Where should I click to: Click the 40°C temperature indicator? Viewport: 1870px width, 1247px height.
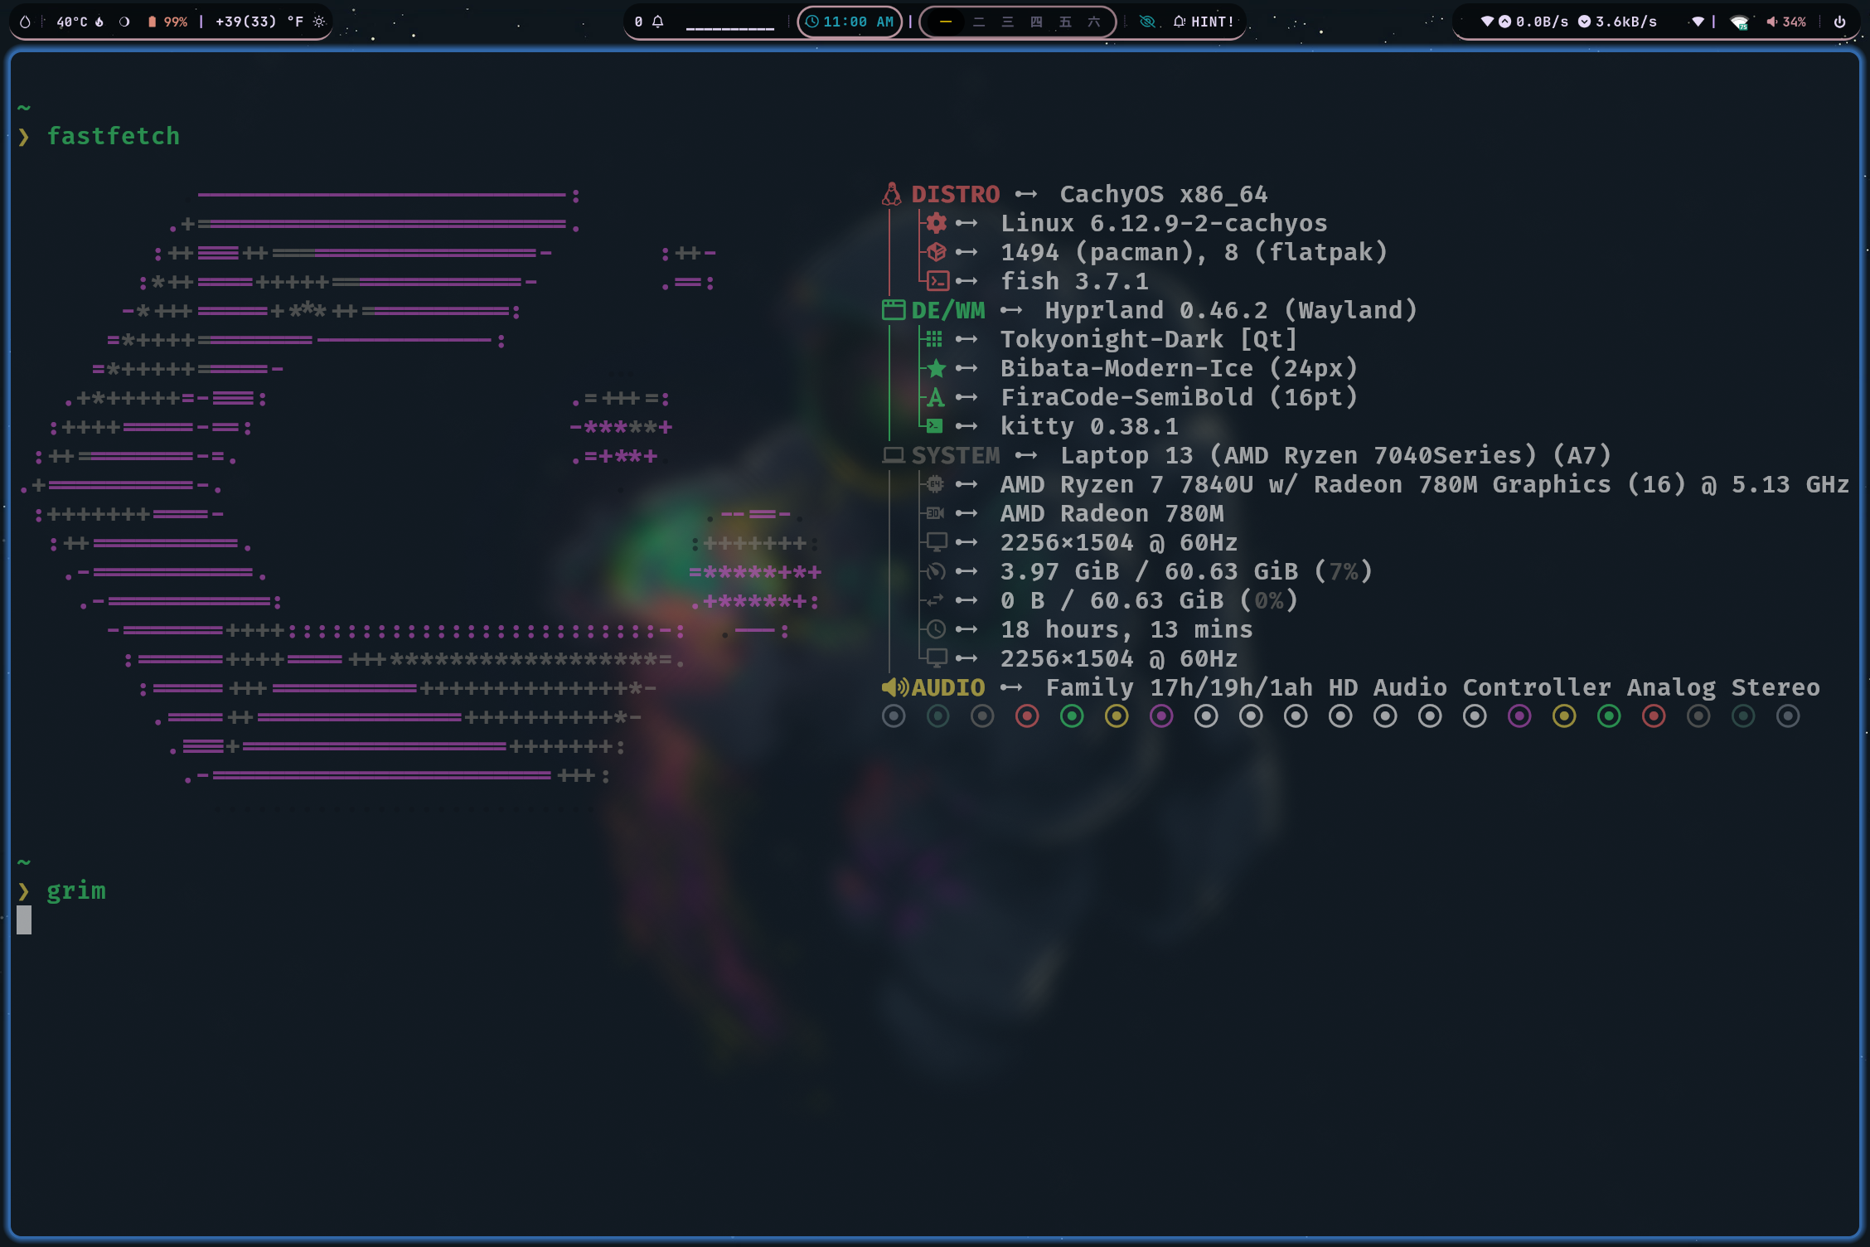pyautogui.click(x=80, y=22)
